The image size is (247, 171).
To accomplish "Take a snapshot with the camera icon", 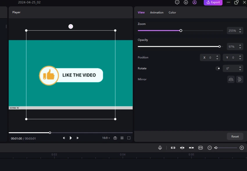I will (x=115, y=138).
